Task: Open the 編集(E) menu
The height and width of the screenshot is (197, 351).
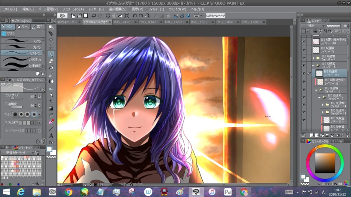Action: [28, 9]
